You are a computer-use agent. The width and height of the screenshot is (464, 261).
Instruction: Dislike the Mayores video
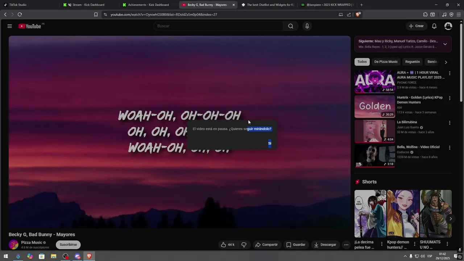[x=244, y=245]
